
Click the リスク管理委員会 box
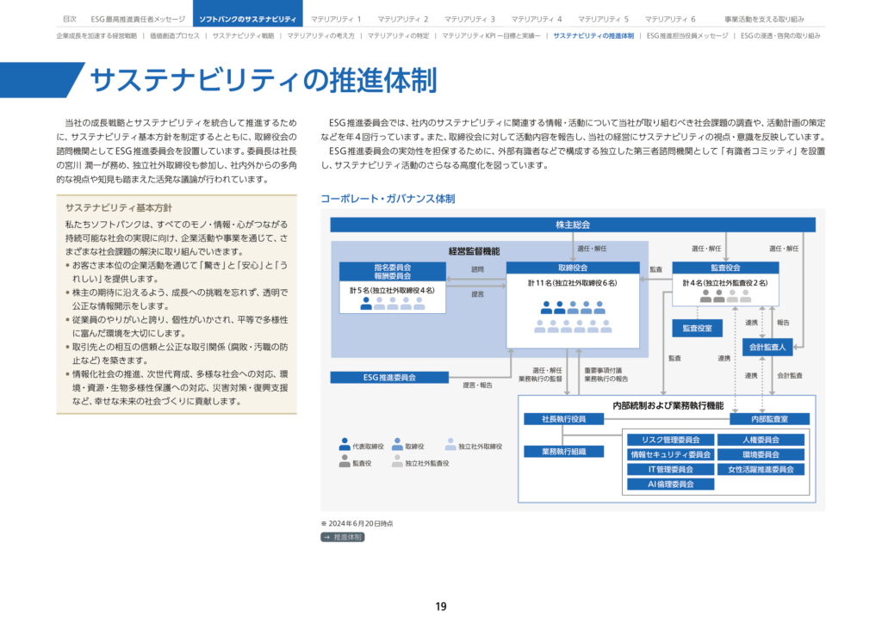[670, 440]
